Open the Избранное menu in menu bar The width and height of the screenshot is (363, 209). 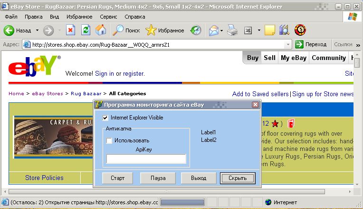tap(79, 17)
